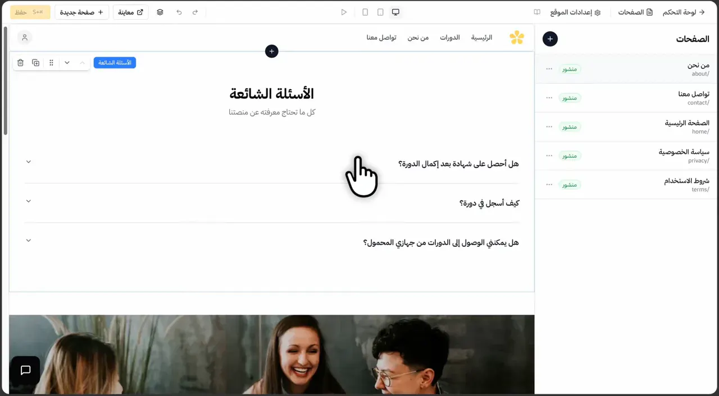Click the subtitle كل ما تحتاج معرفته

(x=272, y=112)
